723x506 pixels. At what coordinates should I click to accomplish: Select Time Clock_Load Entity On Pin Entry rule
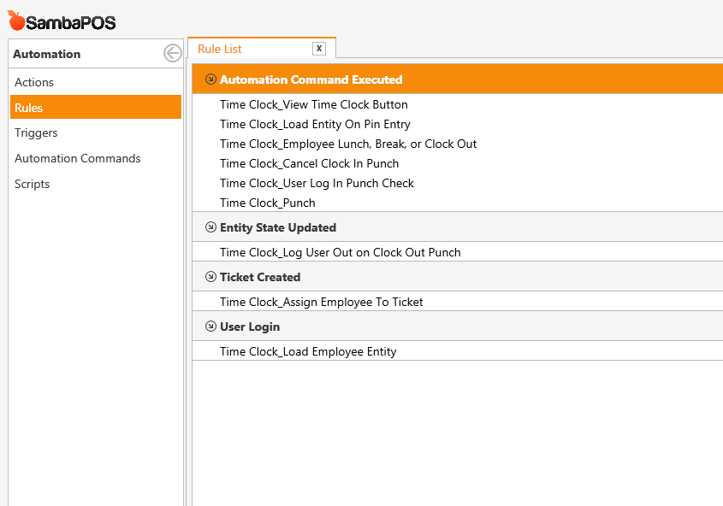click(315, 124)
